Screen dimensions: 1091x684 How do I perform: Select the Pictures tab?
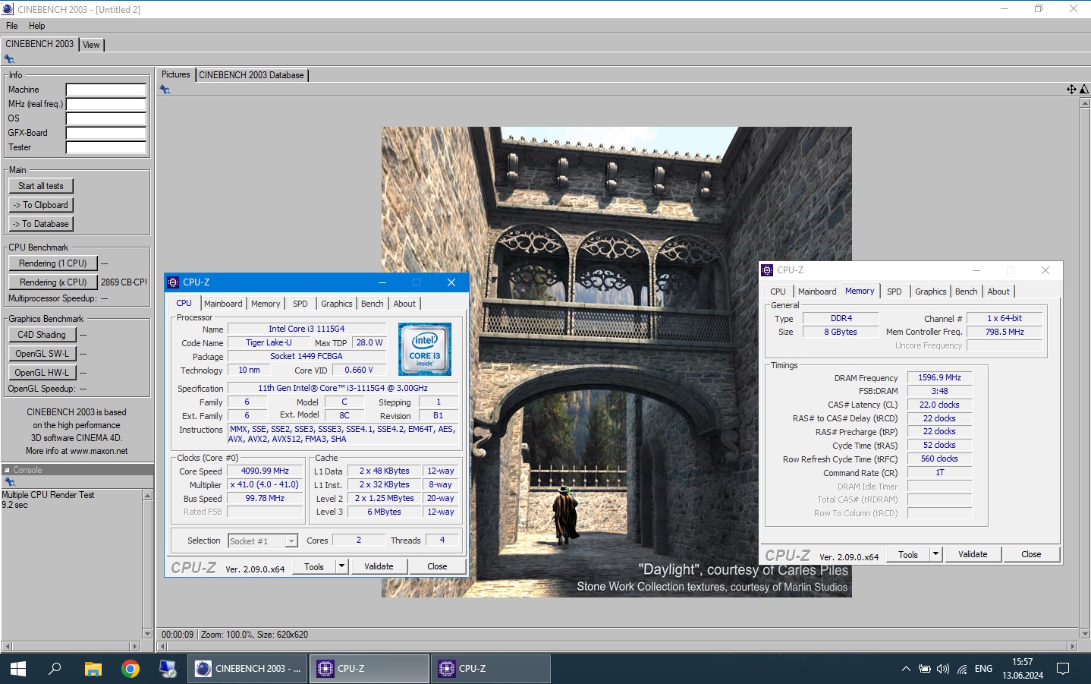176,74
